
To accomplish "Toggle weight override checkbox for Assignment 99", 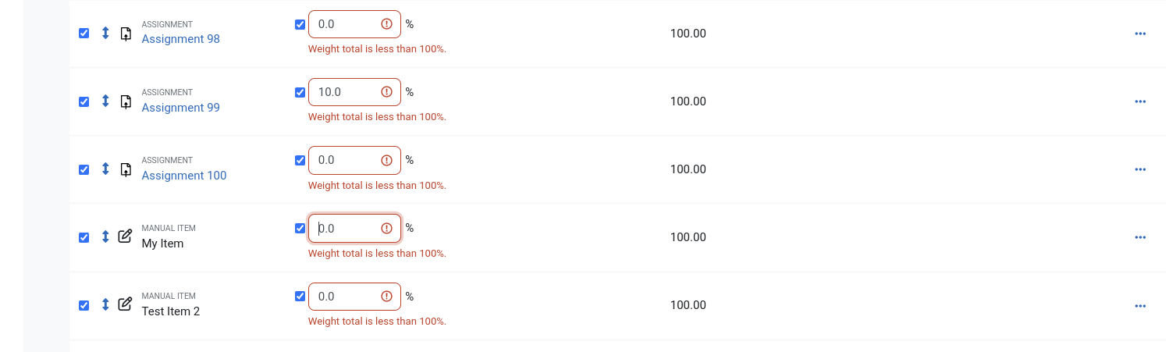I will [x=300, y=92].
